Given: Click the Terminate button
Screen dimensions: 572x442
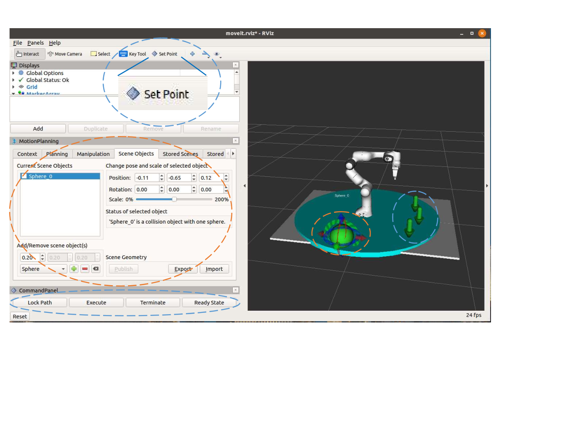Looking at the screenshot, I should 153,302.
